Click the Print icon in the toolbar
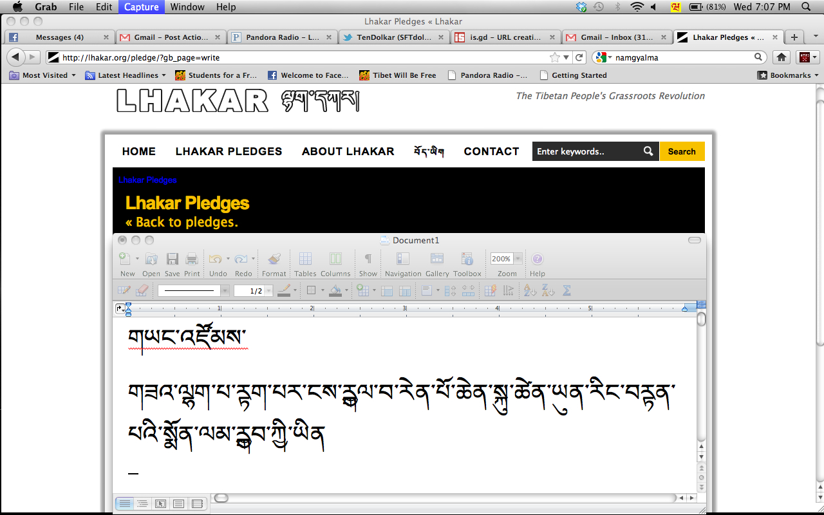Image resolution: width=824 pixels, height=515 pixels. (192, 259)
